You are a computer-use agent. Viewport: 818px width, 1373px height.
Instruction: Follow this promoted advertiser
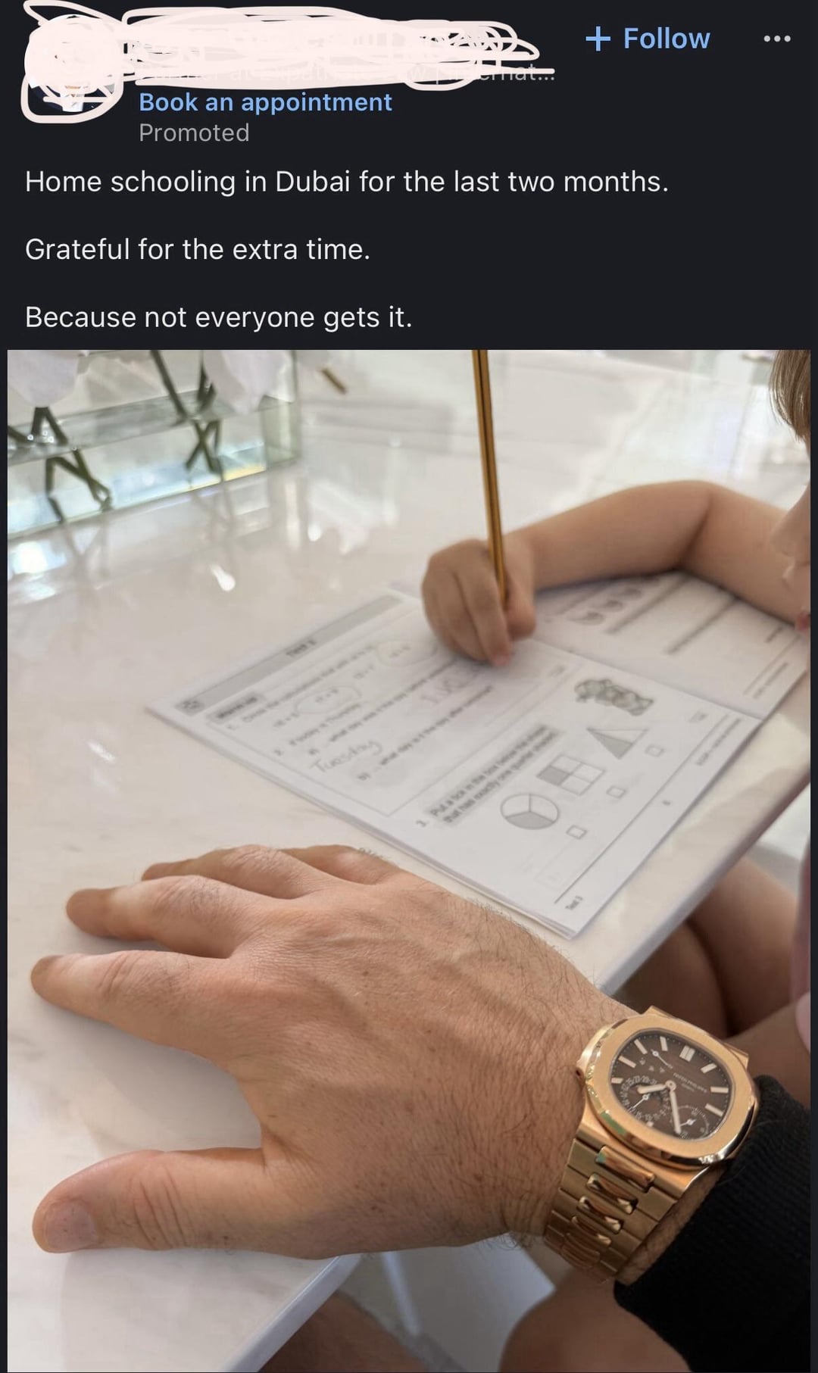click(648, 39)
